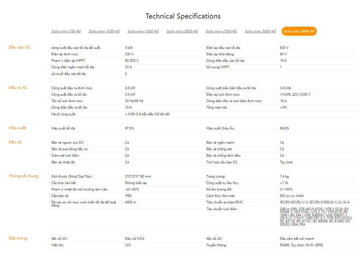Select the Solis-mini-1500-4G tab
The height and width of the screenshot is (259, 363).
point(143,31)
